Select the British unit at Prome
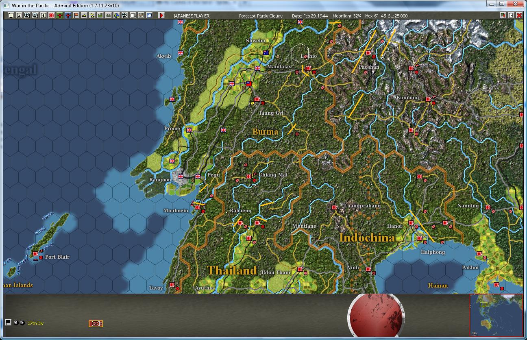Viewport: 527px width, 340px height. (x=189, y=130)
